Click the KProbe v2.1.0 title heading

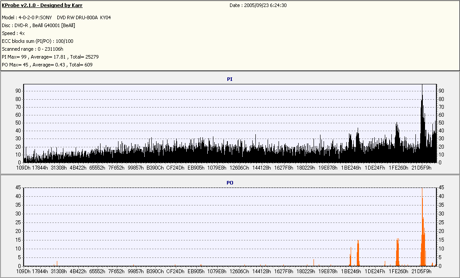coord(42,5)
